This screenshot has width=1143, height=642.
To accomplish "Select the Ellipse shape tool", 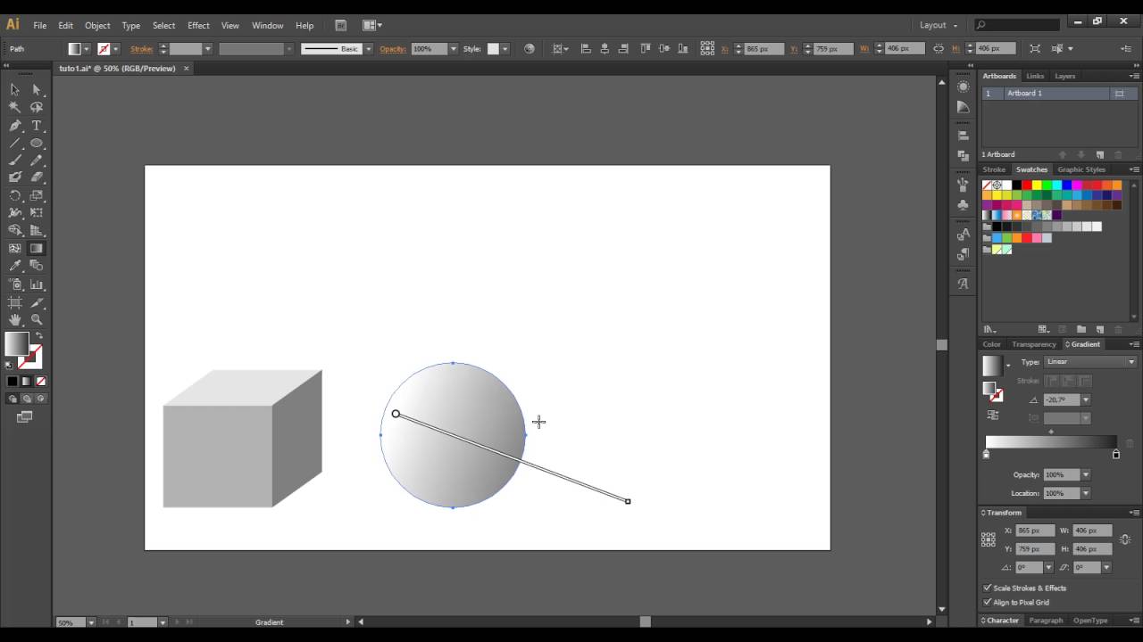I will pyautogui.click(x=37, y=144).
